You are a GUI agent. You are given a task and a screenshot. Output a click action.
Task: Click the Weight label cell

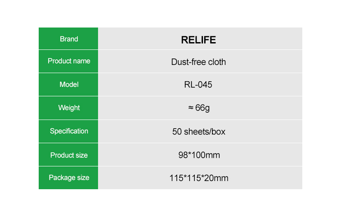tap(69, 108)
